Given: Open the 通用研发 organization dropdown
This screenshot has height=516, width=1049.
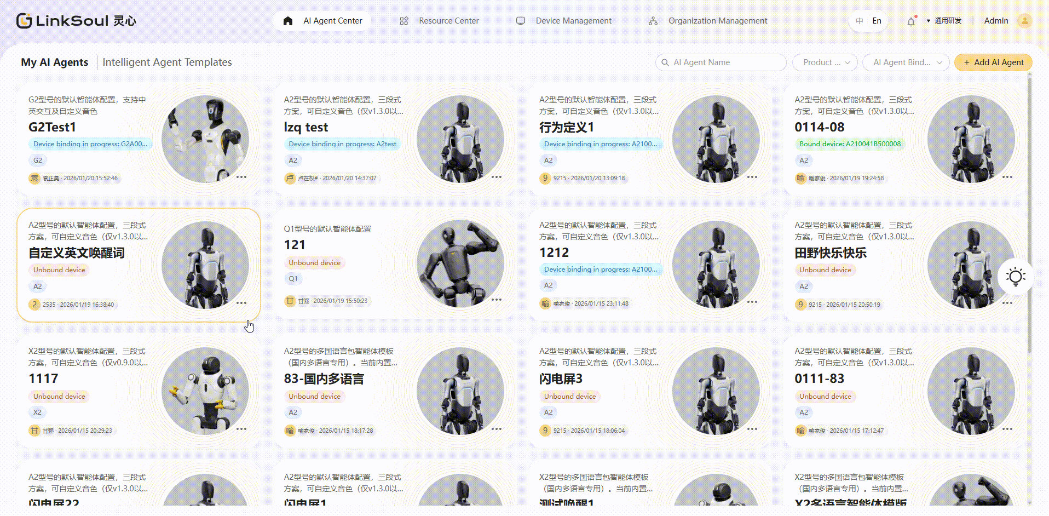Looking at the screenshot, I should coord(944,21).
